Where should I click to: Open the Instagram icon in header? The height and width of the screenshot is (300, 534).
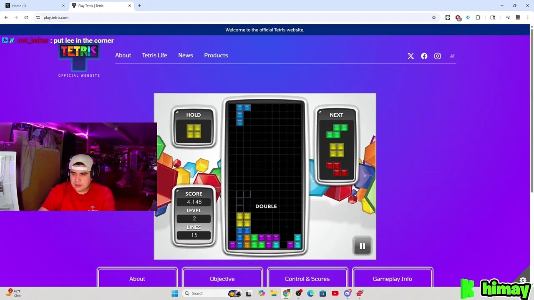click(438, 56)
